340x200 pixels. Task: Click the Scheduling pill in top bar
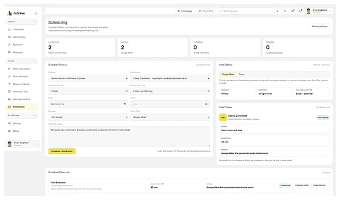pyautogui.click(x=185, y=11)
